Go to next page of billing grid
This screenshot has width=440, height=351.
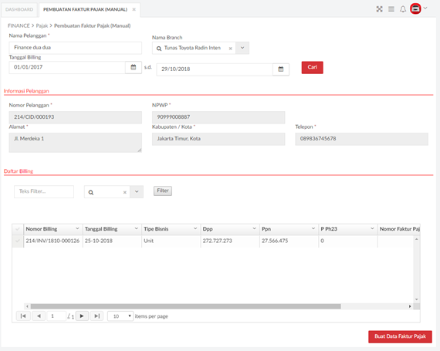pos(82,316)
